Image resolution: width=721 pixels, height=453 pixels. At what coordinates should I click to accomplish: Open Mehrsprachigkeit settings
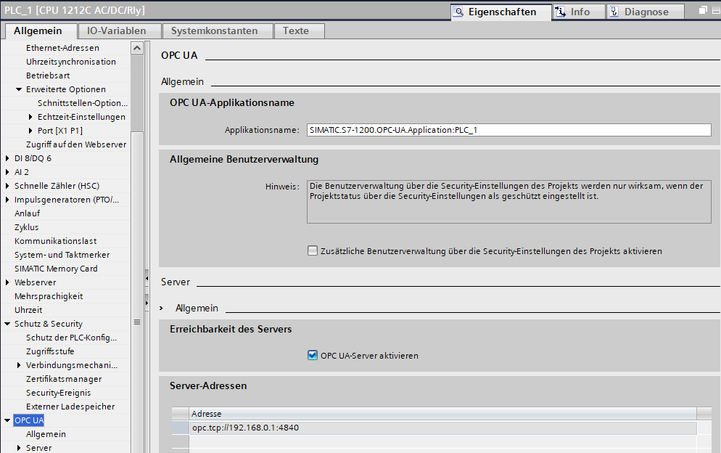click(x=49, y=296)
